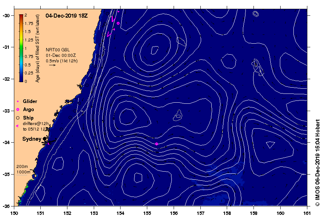
Task: Click the drifters legend magenta triangle
Action: tap(18, 126)
